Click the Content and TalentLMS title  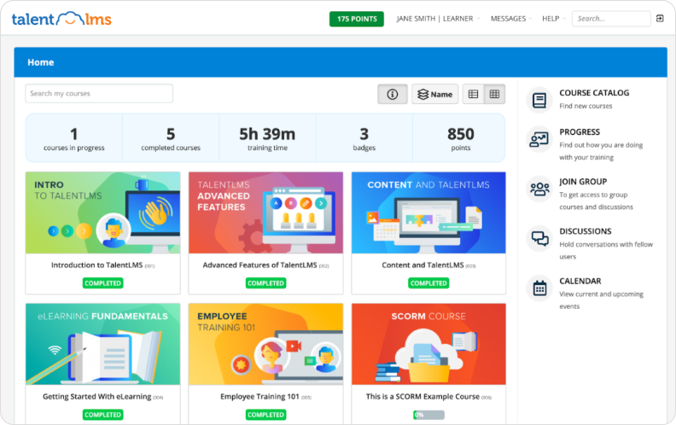pyautogui.click(x=423, y=265)
